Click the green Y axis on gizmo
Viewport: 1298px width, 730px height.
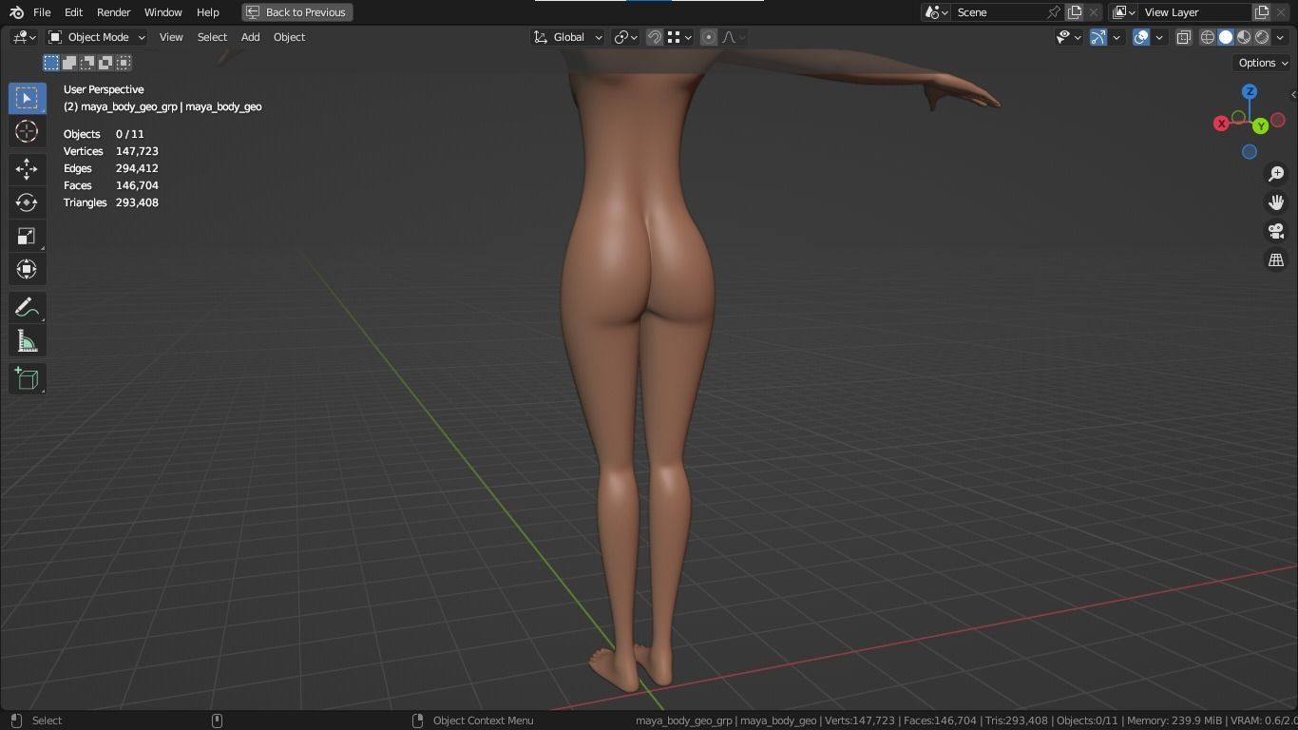1260,125
